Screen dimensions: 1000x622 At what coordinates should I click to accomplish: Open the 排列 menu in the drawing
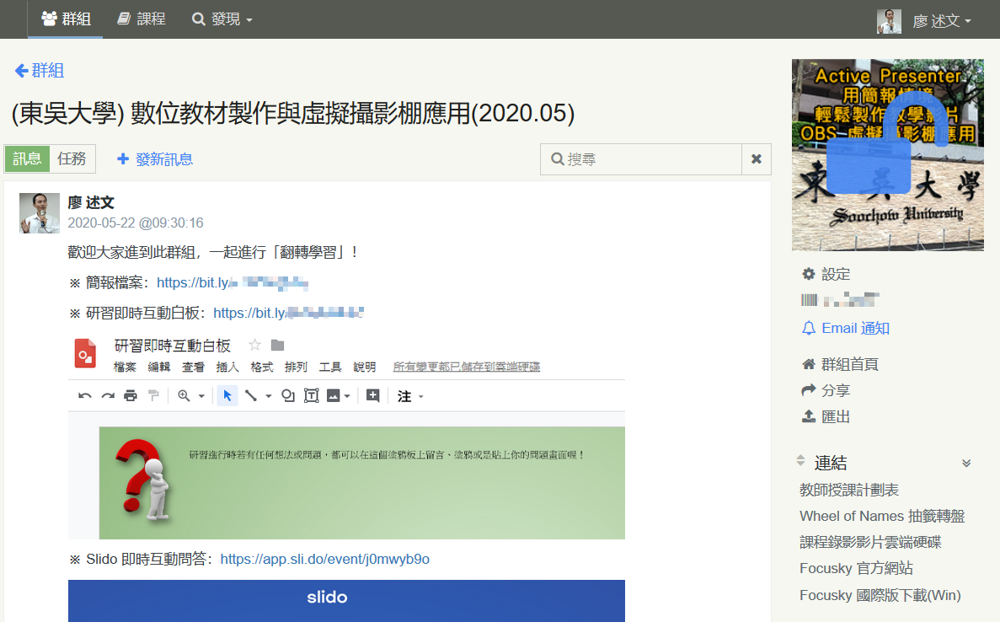tap(296, 367)
